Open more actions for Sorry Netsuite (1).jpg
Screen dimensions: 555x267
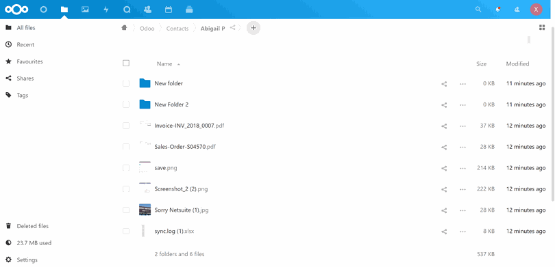pyautogui.click(x=463, y=211)
